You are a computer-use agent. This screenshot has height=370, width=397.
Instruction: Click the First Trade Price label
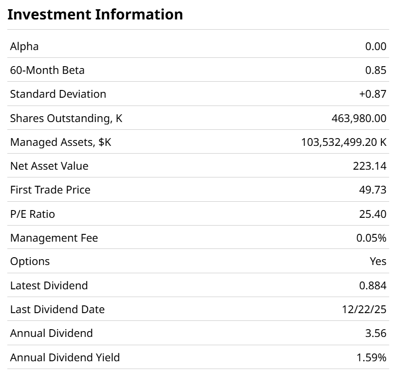[50, 190]
